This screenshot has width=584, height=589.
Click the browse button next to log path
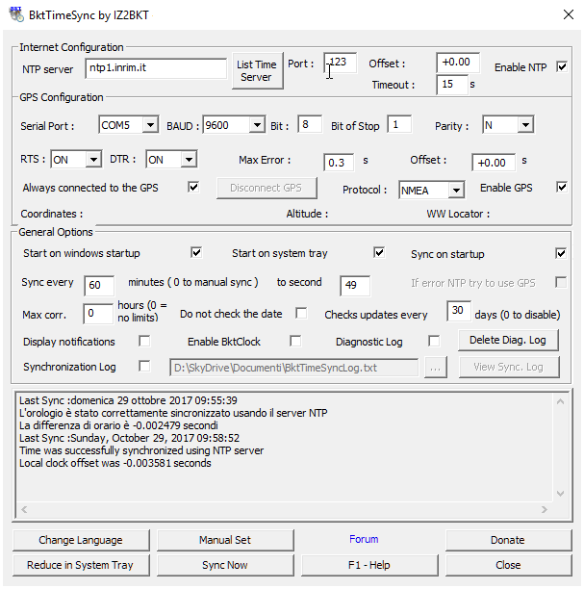(436, 367)
